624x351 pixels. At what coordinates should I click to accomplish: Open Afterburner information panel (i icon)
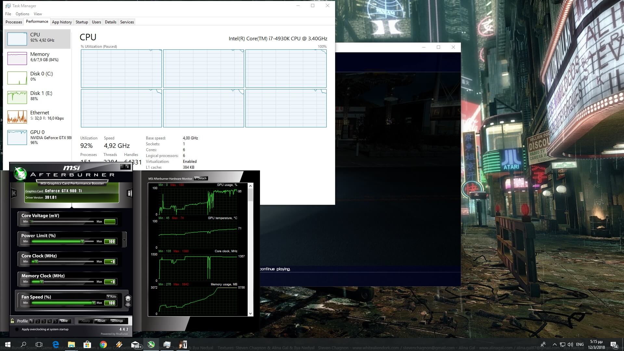click(129, 193)
